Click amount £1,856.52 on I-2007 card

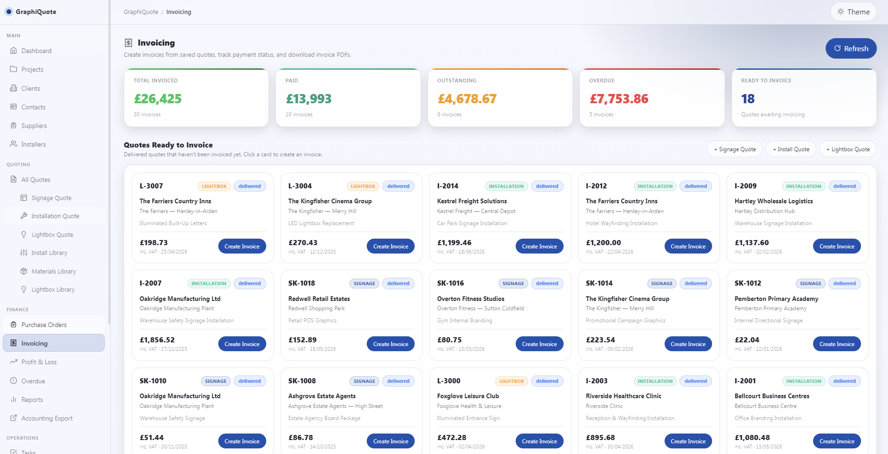(x=157, y=340)
